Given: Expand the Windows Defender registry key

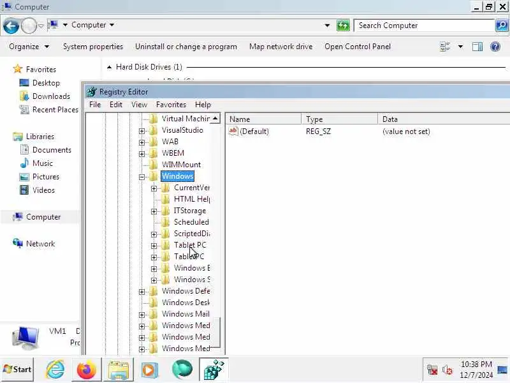Looking at the screenshot, I should pyautogui.click(x=142, y=292).
